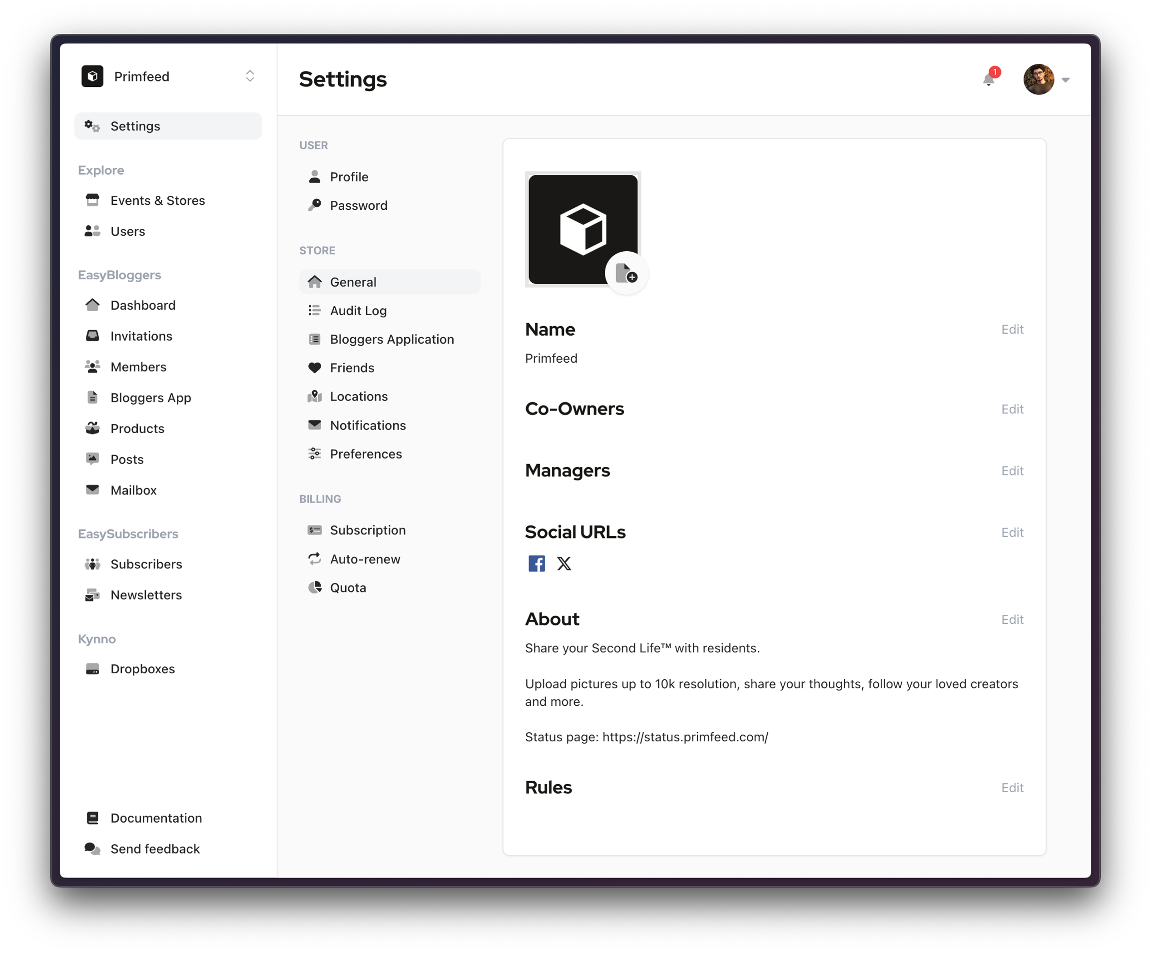
Task: Click the Dashboard house icon
Action: coord(92,305)
